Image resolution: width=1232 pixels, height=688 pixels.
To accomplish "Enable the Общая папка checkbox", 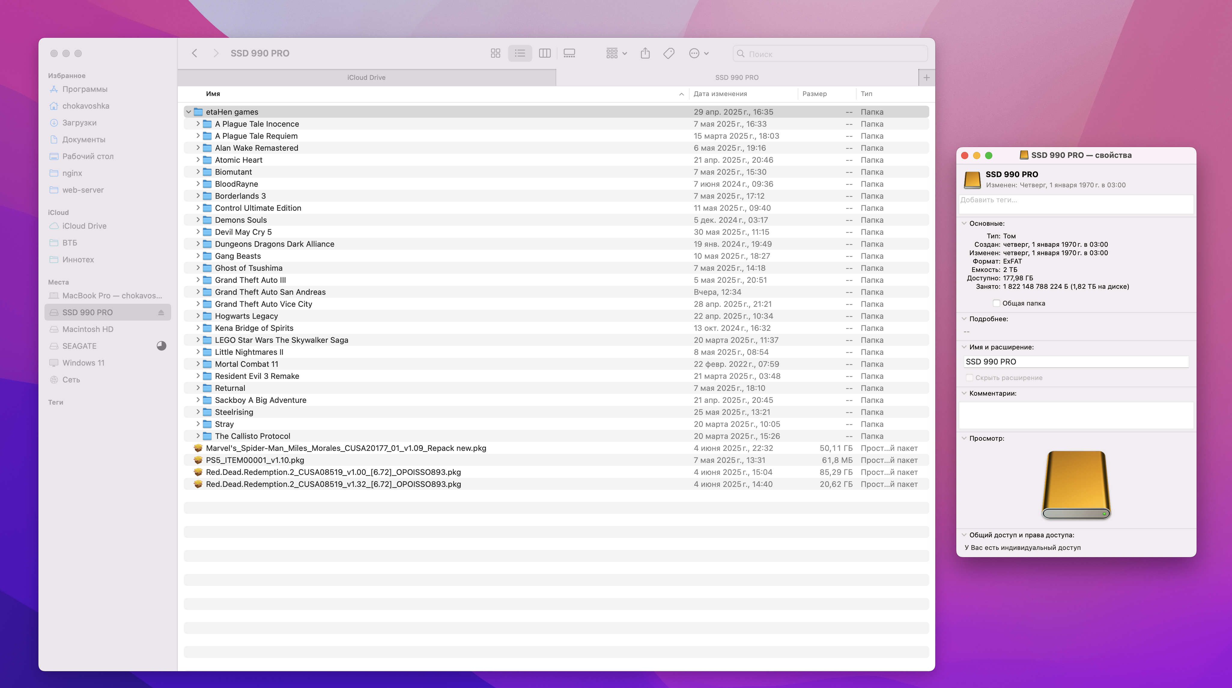I will pos(996,303).
